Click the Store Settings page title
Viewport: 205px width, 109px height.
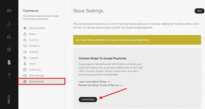pyautogui.click(x=88, y=11)
